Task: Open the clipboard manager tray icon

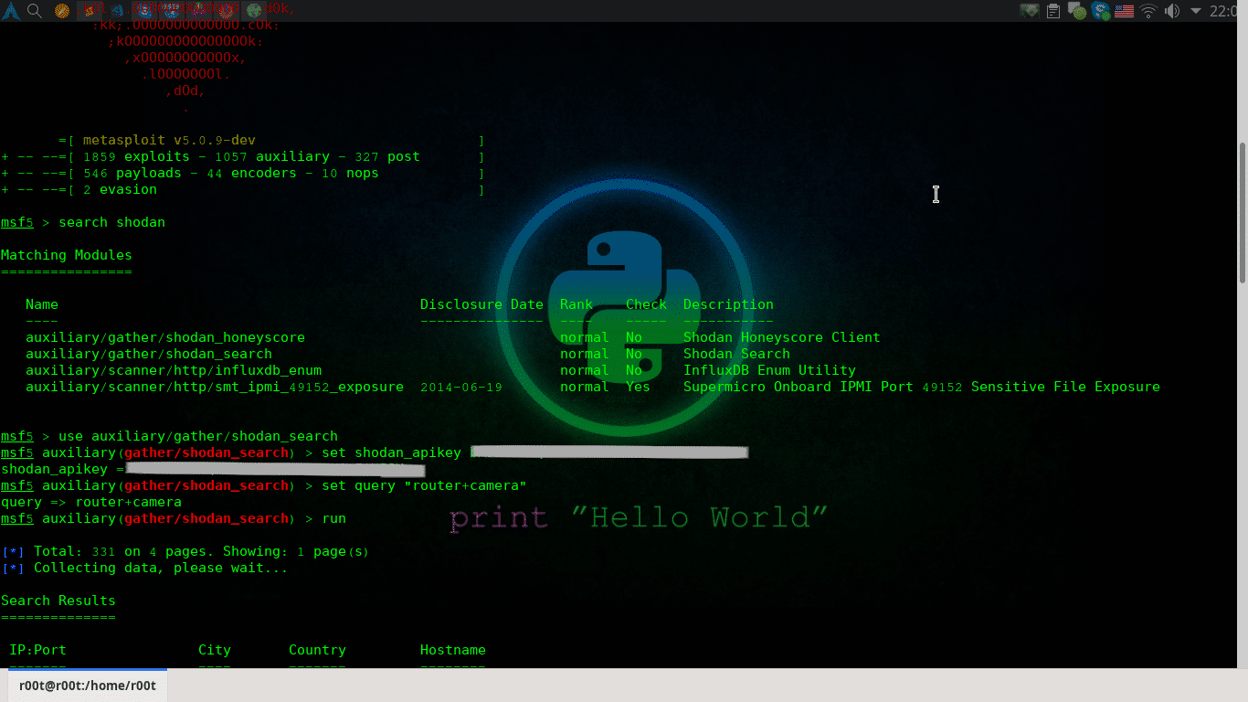Action: pos(1053,11)
